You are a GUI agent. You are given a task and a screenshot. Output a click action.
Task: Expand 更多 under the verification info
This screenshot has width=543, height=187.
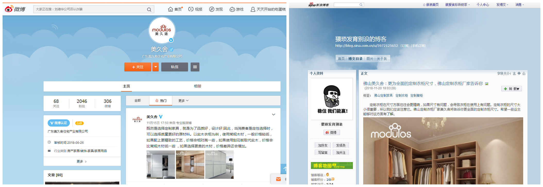coord(82,162)
